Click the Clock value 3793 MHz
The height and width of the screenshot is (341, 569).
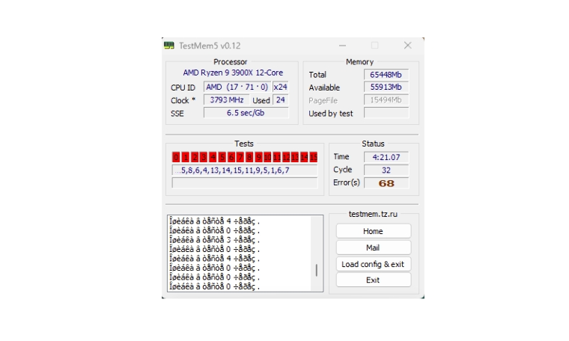point(227,100)
